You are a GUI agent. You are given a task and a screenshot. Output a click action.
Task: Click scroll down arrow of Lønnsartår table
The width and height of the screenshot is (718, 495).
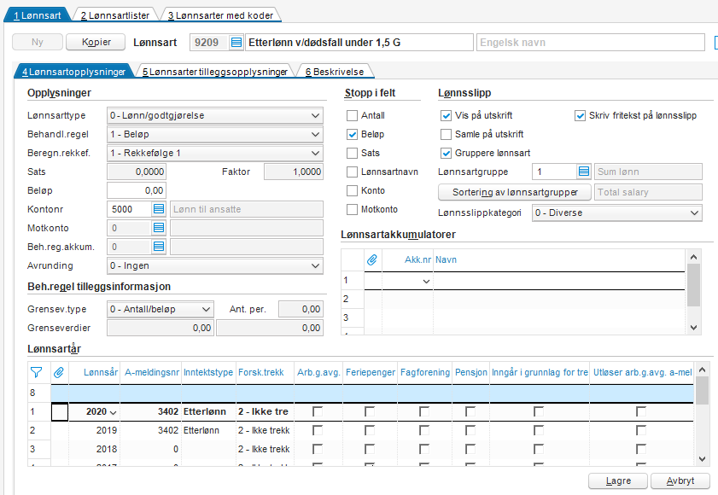tap(703, 459)
